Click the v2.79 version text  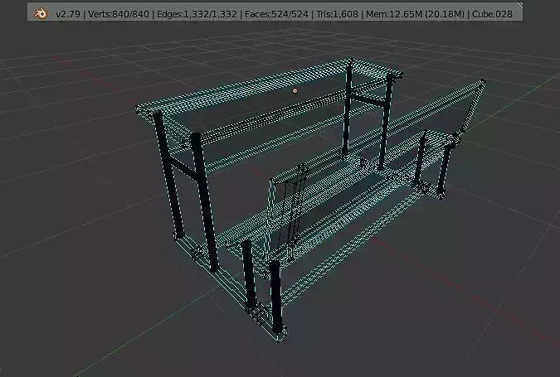tap(68, 14)
